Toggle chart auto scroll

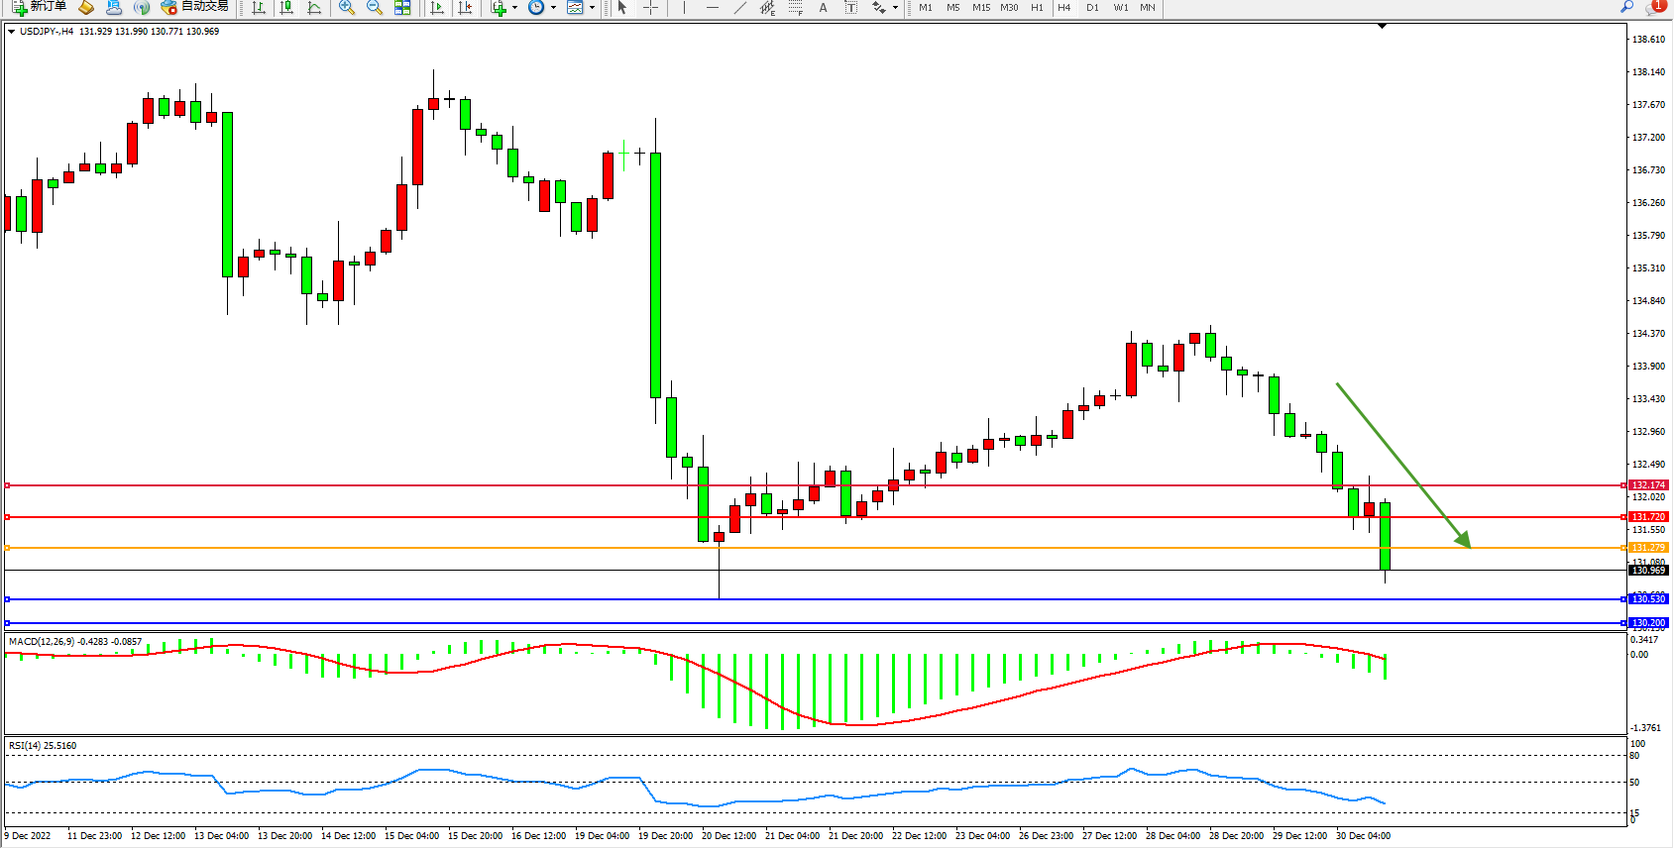click(x=437, y=8)
